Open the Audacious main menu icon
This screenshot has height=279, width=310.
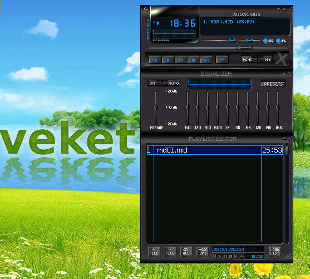pos(146,9)
